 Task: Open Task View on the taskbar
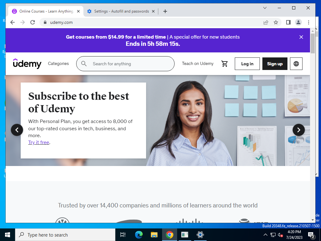click(x=123, y=235)
